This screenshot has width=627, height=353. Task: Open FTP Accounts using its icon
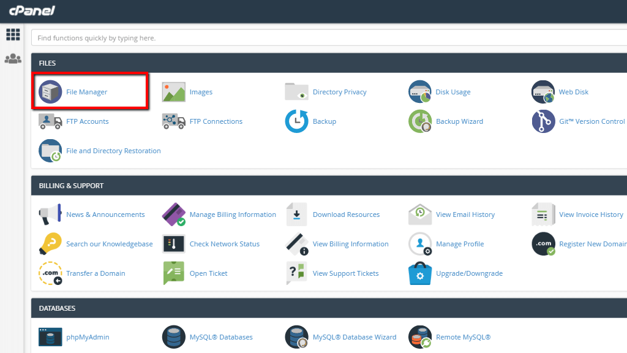click(50, 121)
